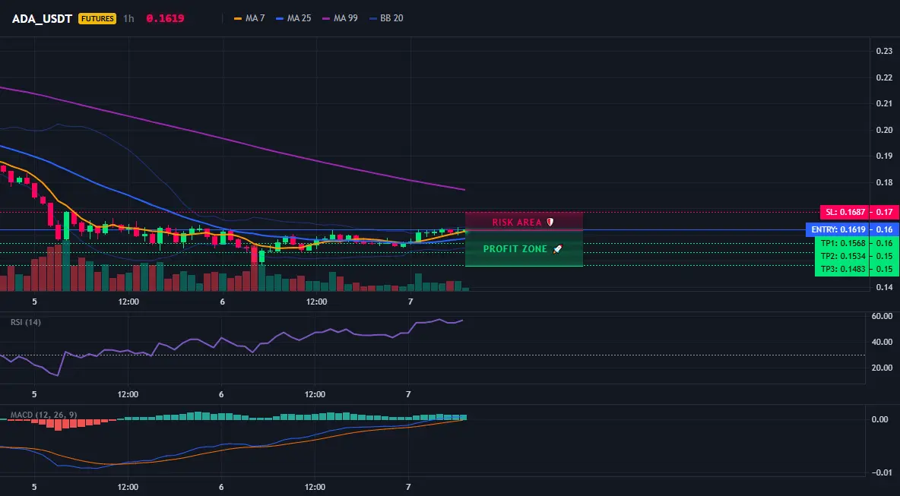The height and width of the screenshot is (496, 900).
Task: Click the shield icon beside RISK AREA
Action: point(550,222)
